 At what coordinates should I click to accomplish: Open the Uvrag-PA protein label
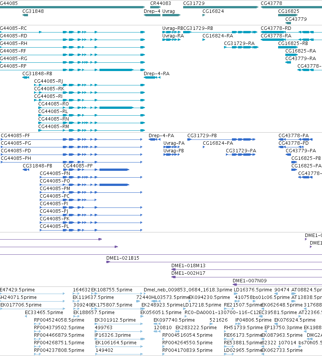[174, 143]
